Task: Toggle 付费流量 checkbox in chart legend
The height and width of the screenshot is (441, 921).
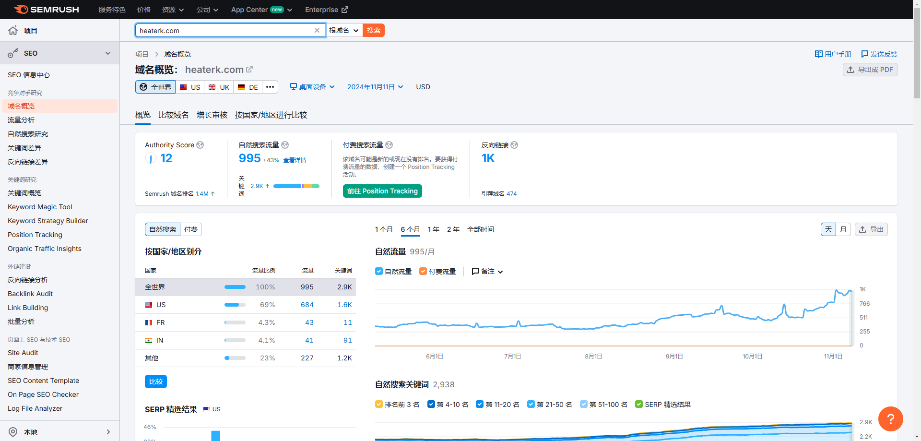Action: pos(423,271)
